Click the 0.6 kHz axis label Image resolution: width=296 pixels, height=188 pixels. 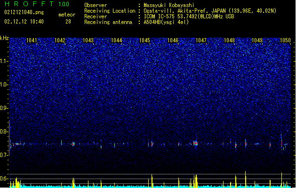pyautogui.click(x=4, y=179)
